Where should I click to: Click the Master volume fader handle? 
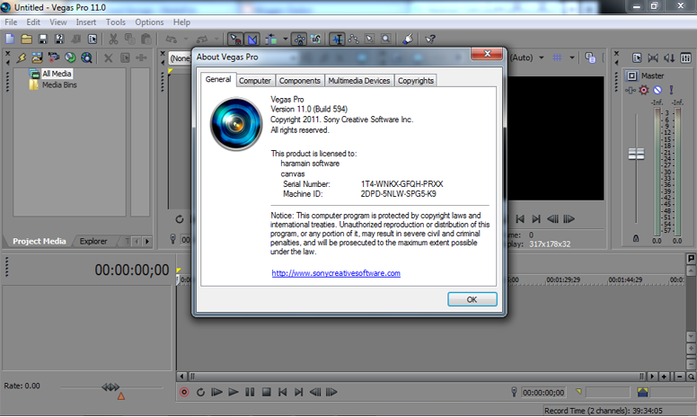point(636,154)
